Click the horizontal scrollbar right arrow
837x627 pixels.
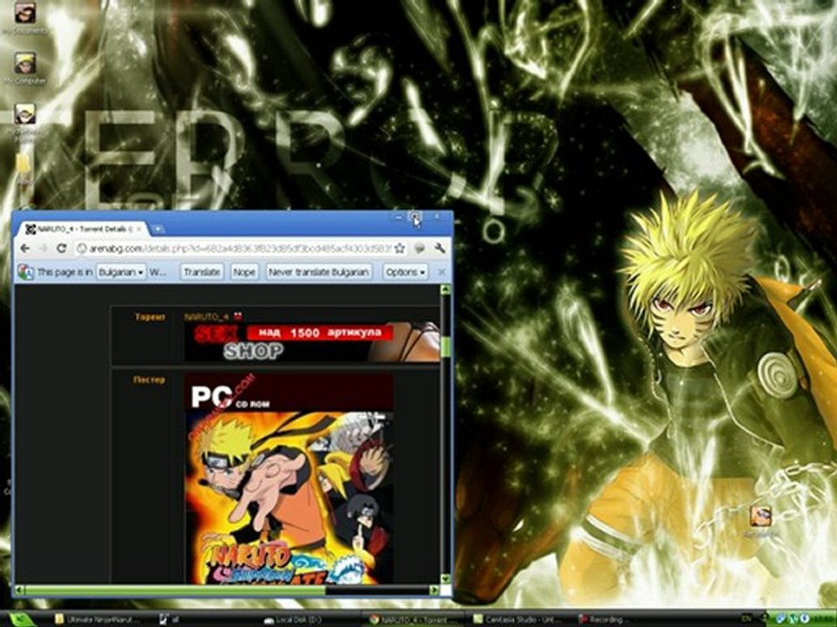(x=434, y=590)
